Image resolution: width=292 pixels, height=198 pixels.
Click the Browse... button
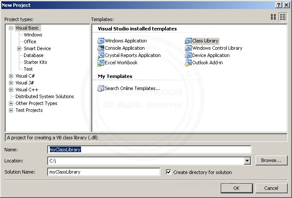tap(271, 160)
